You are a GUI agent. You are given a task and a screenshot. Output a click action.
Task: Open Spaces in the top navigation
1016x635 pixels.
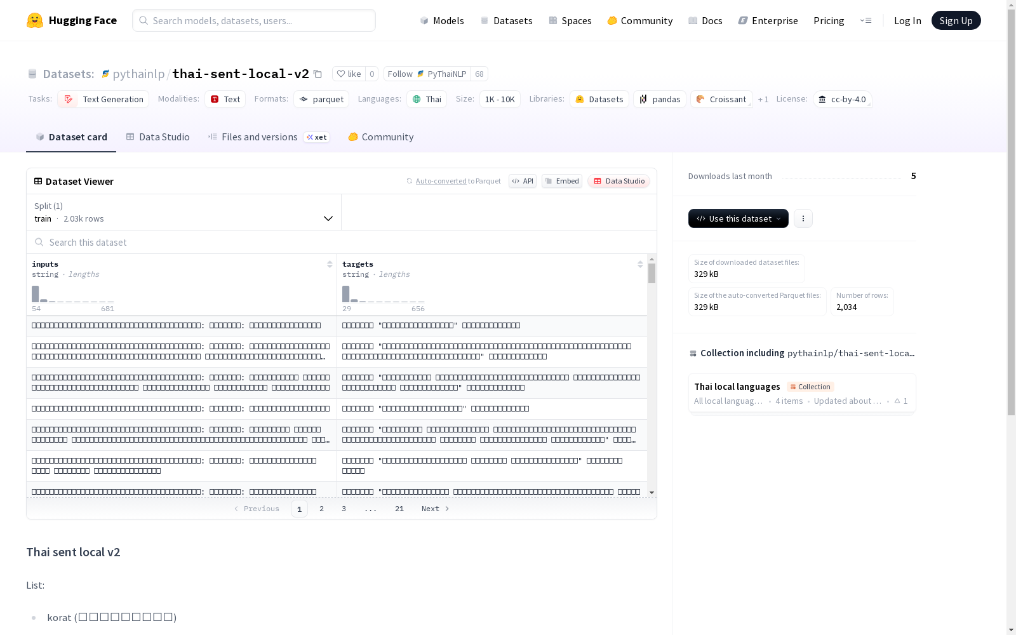(570, 20)
